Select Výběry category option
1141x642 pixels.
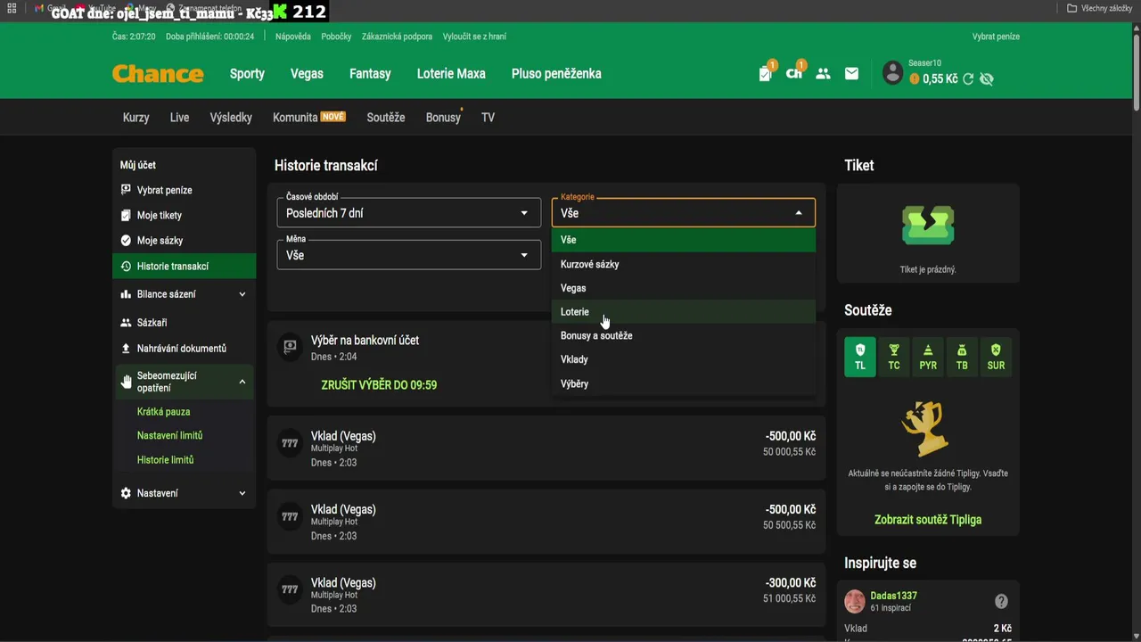coord(684,383)
